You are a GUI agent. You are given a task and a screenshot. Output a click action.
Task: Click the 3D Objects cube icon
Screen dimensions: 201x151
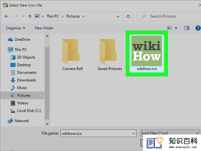pos(13,57)
